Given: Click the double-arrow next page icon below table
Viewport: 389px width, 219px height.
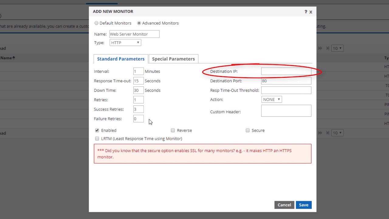Looking at the screenshot, I should (320, 133).
